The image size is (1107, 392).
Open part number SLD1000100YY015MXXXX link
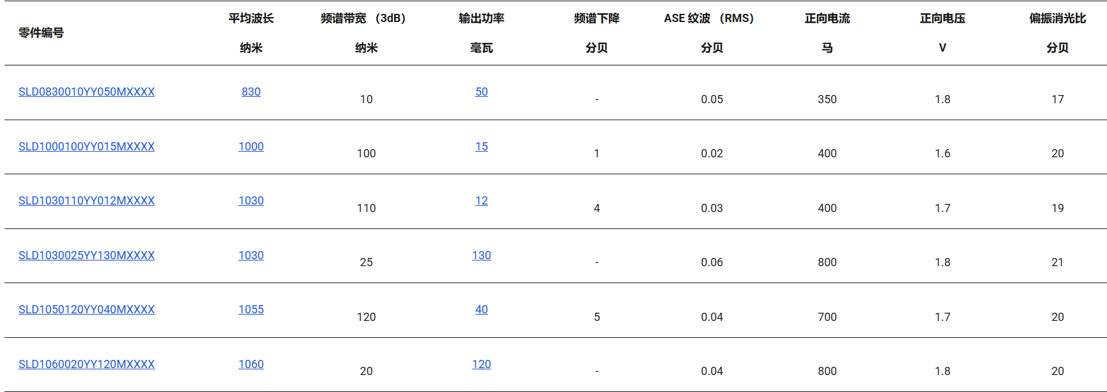tap(86, 147)
